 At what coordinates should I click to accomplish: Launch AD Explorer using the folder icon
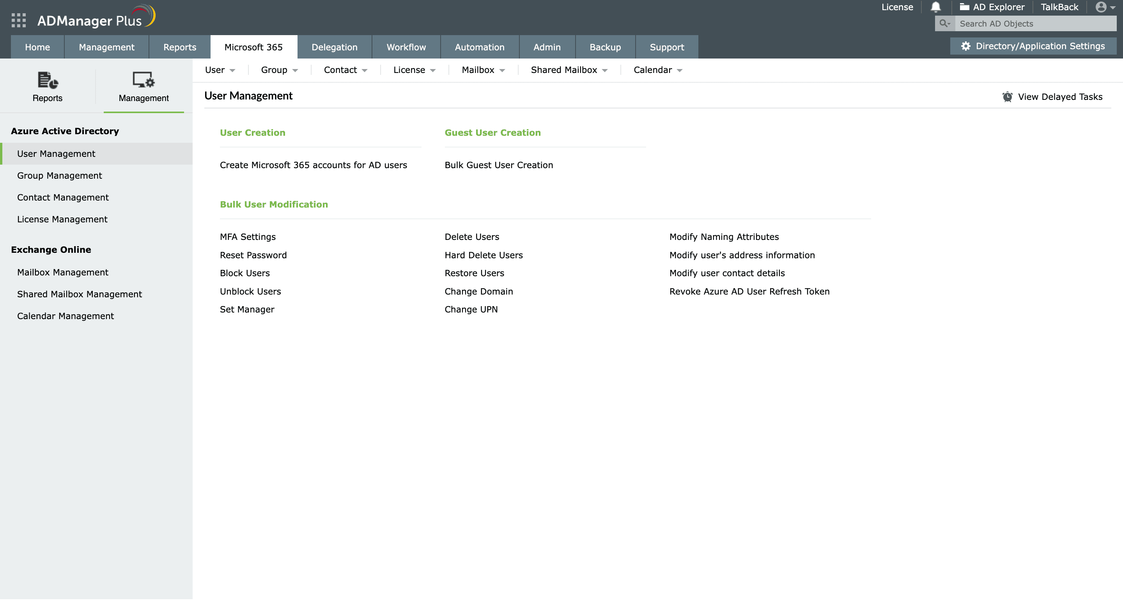click(x=964, y=7)
